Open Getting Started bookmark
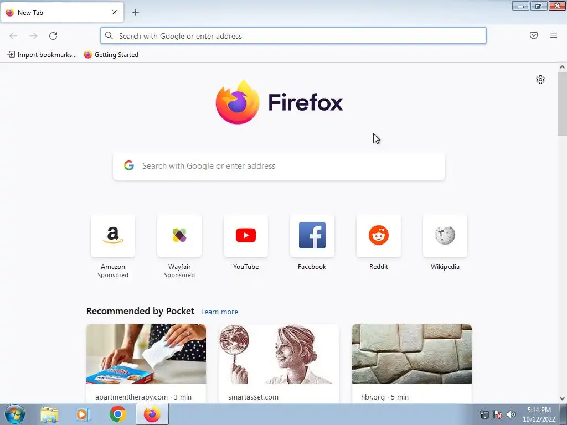This screenshot has width=567, height=425. (x=111, y=55)
